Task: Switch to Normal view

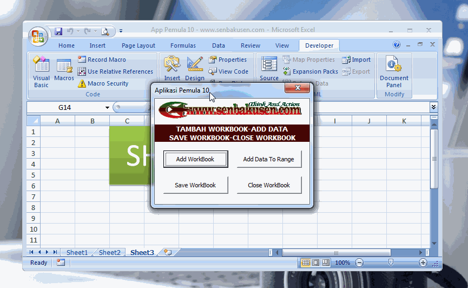Action: 306,263
